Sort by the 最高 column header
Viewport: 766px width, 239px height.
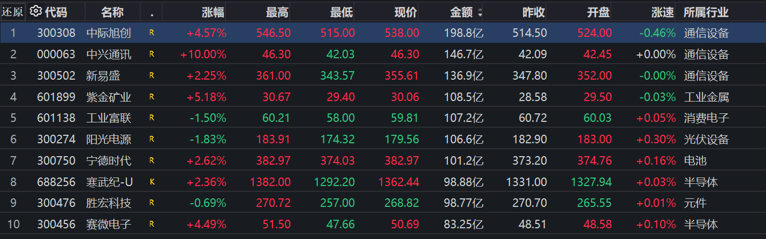(x=278, y=12)
